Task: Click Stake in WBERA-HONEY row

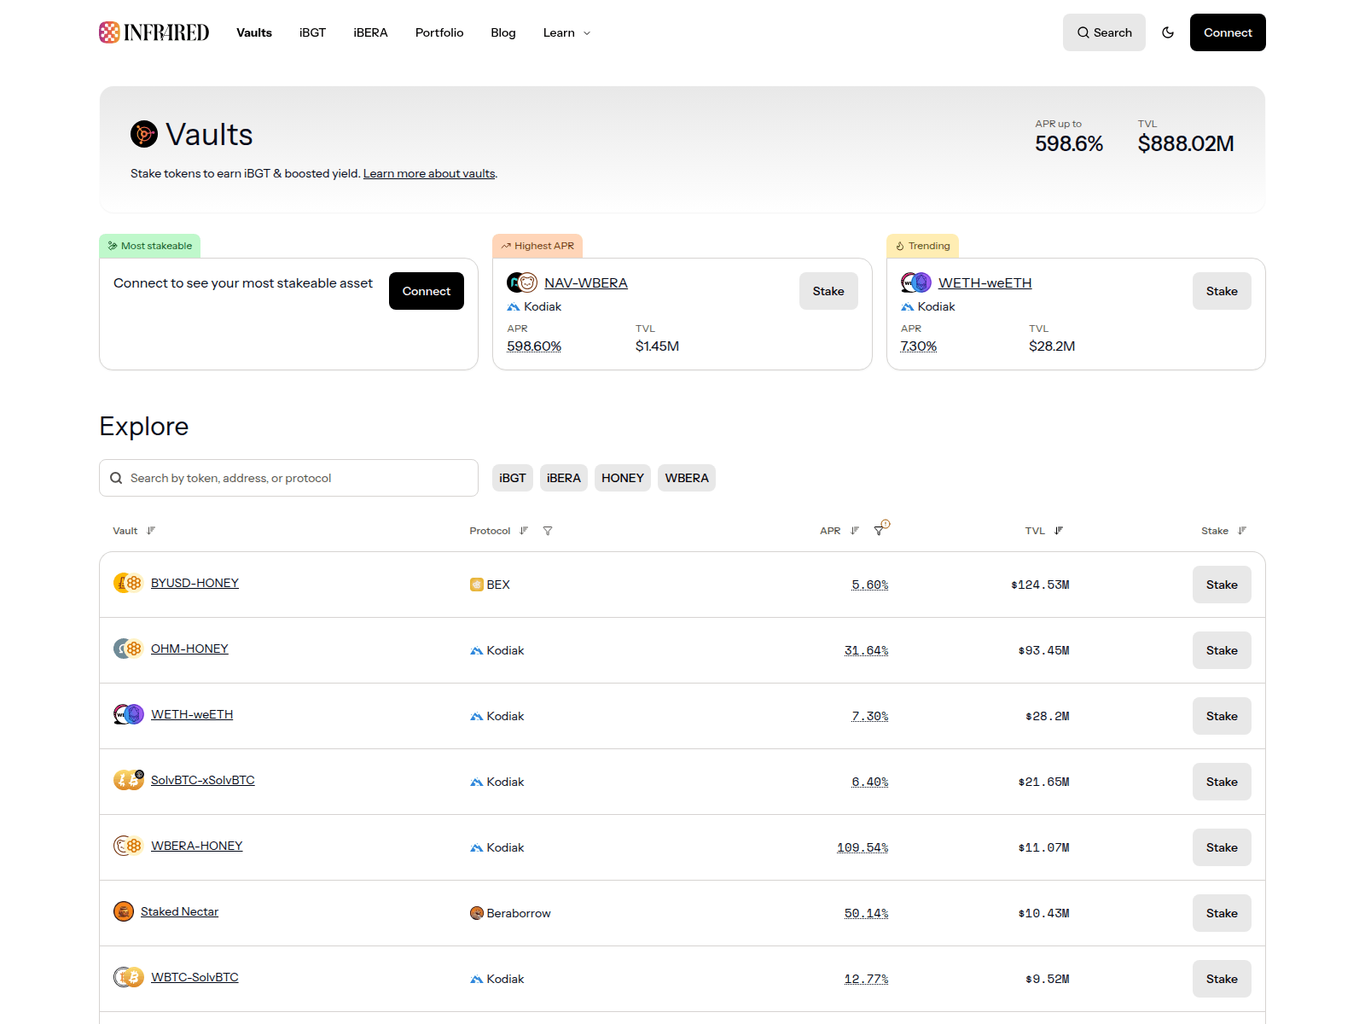Action: 1222,847
